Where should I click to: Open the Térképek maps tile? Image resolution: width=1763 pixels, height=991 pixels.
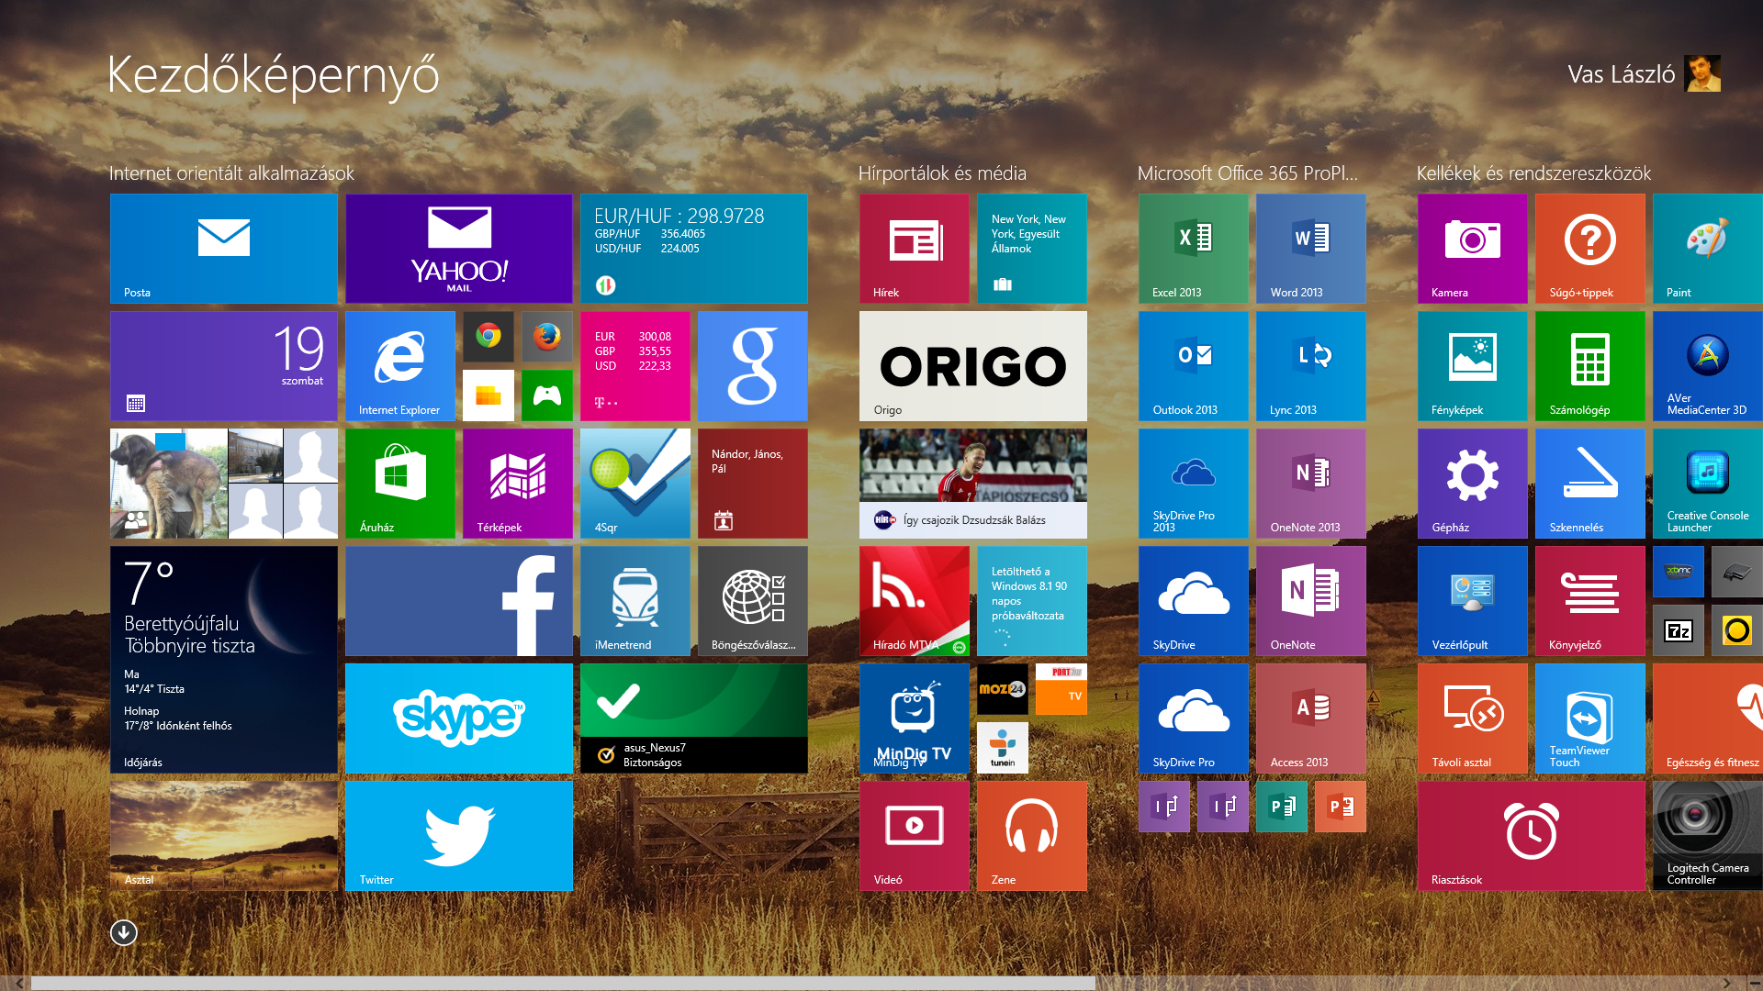click(517, 484)
